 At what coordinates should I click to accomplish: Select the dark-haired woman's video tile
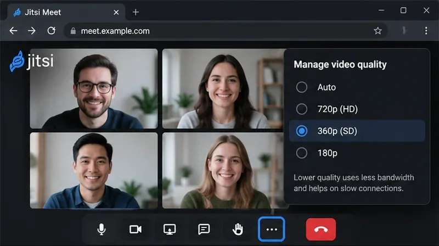223,88
